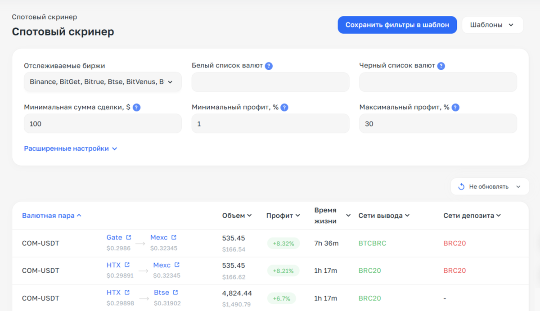Open Mexc external link icon in first row
This screenshot has width=540, height=311.
tap(174, 237)
